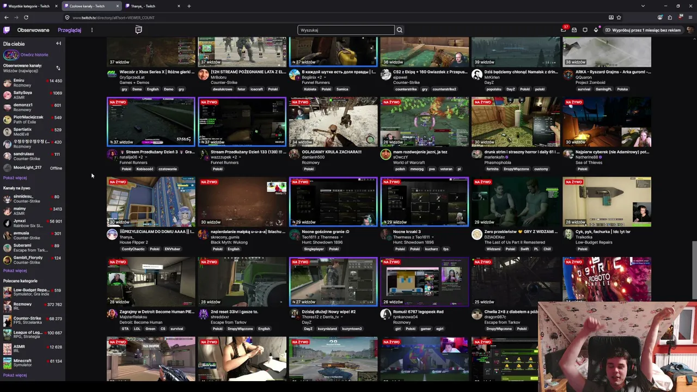
Task: Open the chat bubble icon in header
Action: coord(585,30)
